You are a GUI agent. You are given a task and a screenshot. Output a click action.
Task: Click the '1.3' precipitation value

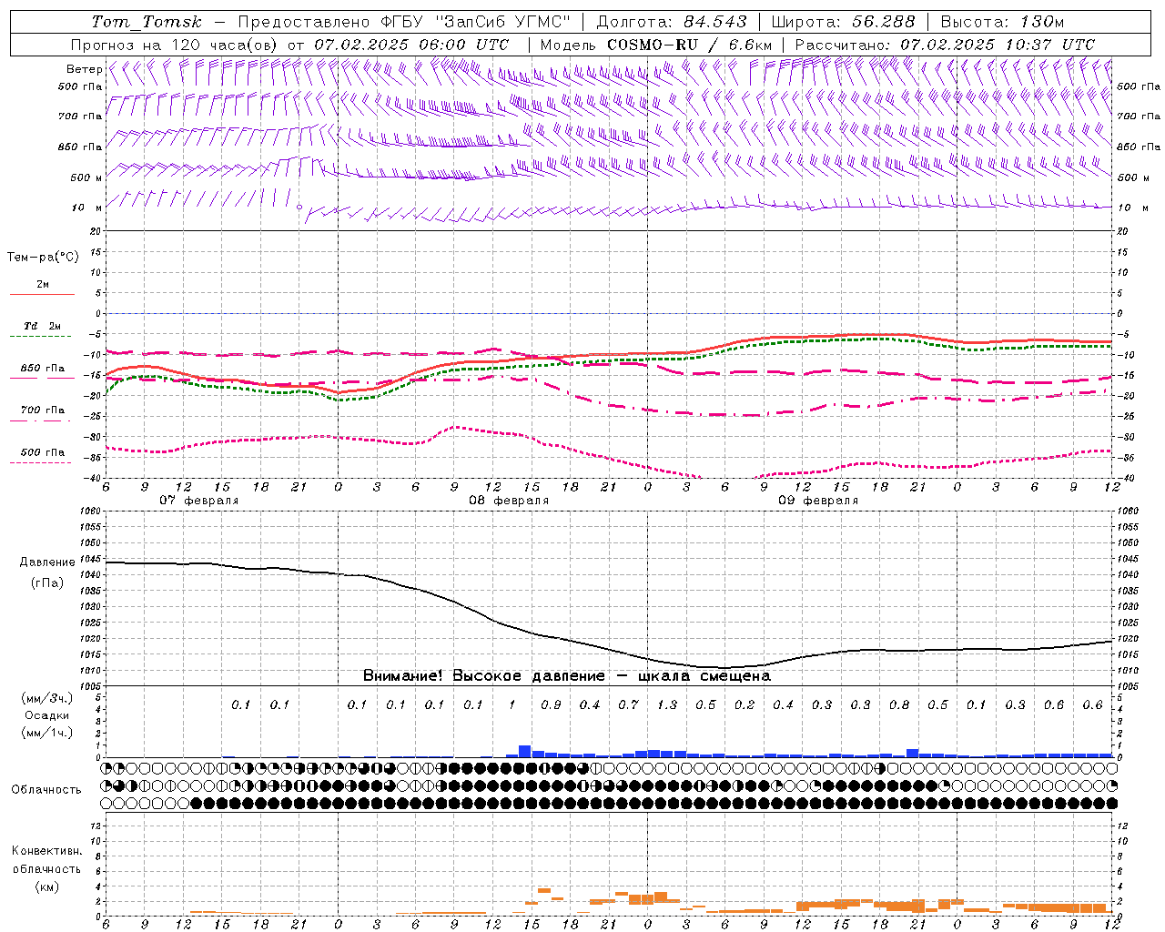(x=667, y=704)
